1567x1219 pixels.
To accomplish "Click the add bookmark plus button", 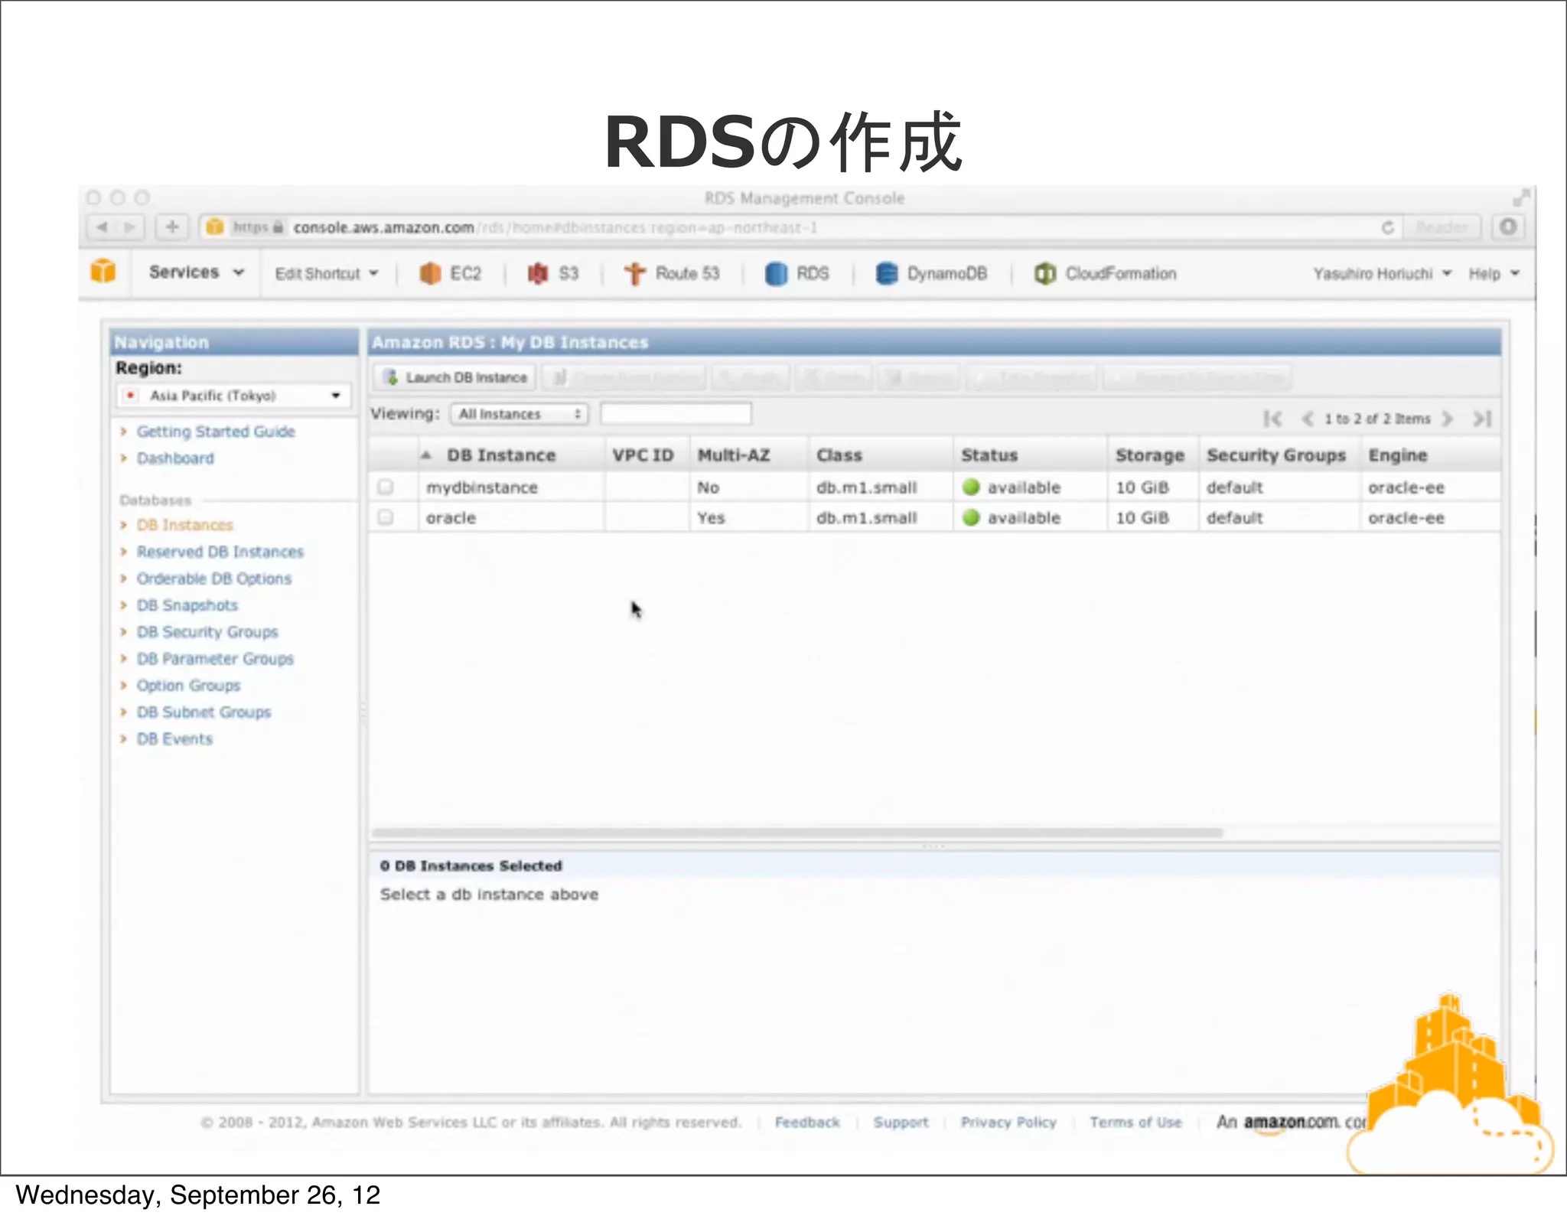I will tap(172, 227).
